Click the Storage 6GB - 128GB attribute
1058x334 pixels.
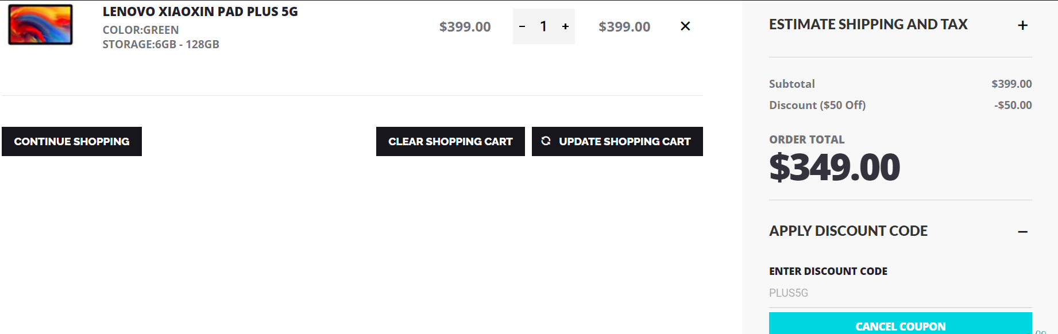[161, 44]
